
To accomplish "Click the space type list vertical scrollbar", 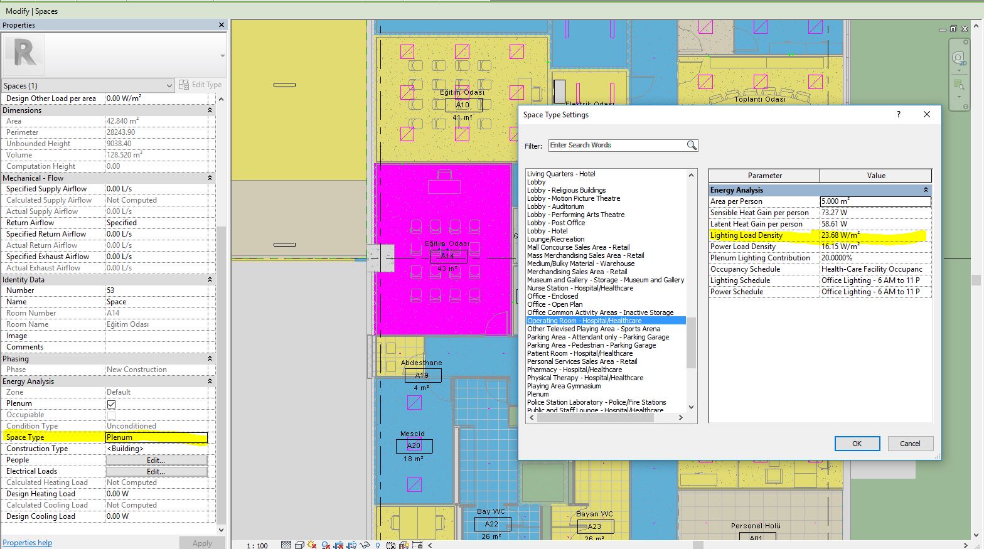I will (691, 343).
